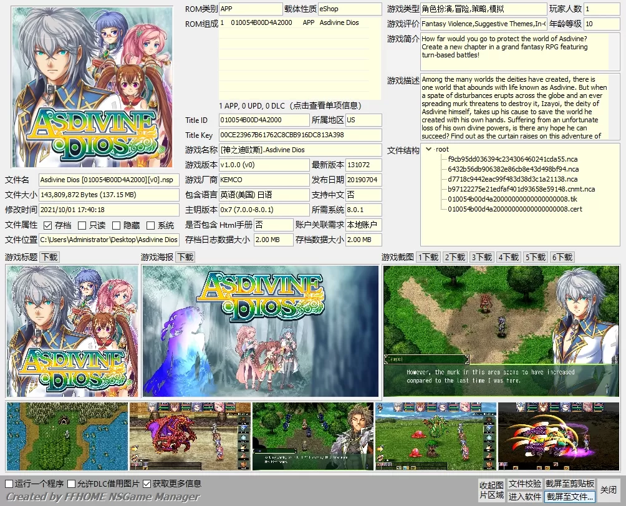The width and height of the screenshot is (626, 506).
Task: Open the overworld map river screenshot
Action: coord(67,436)
